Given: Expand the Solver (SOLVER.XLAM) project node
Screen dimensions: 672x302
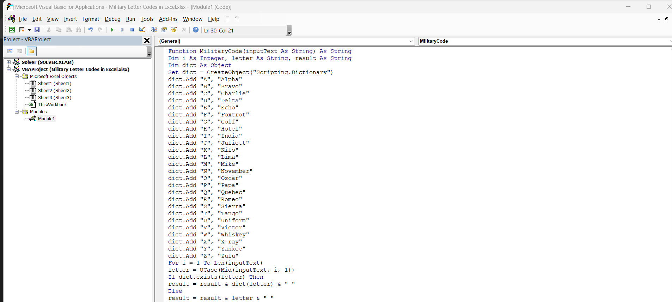Looking at the screenshot, I should pyautogui.click(x=9, y=62).
